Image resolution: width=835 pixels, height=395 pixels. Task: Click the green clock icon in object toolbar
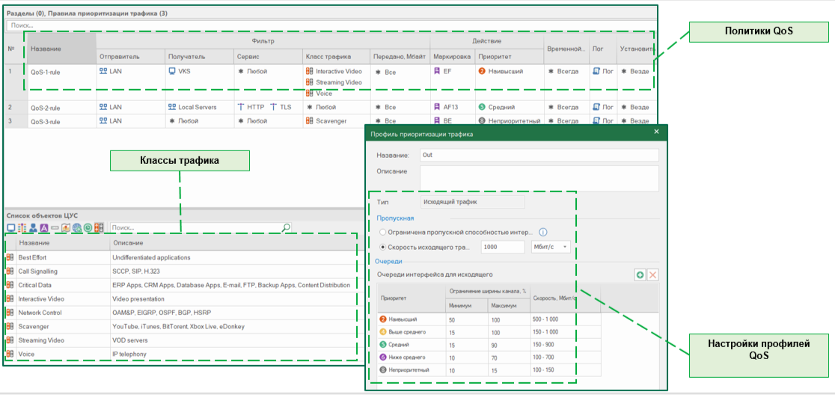point(88,227)
